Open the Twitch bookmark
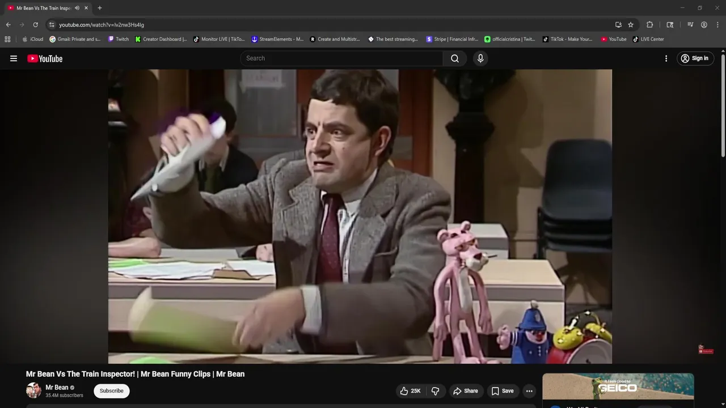The height and width of the screenshot is (408, 726). 119,39
